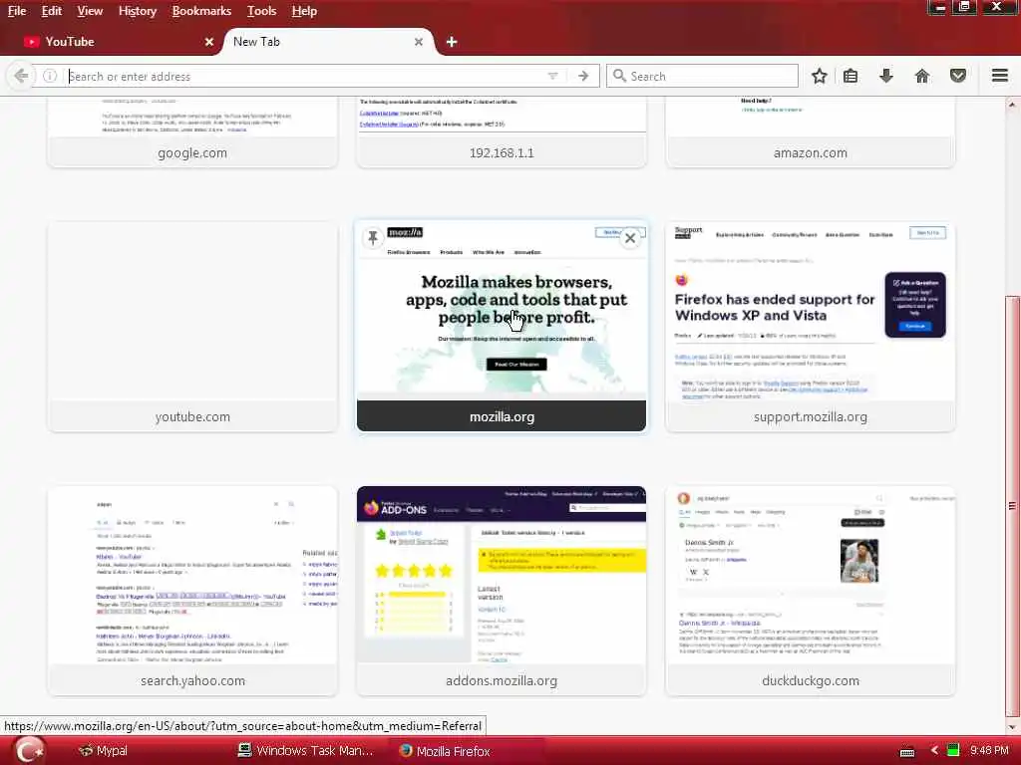Click the 9:48 PM clock
This screenshot has height=765, width=1021.
click(989, 751)
